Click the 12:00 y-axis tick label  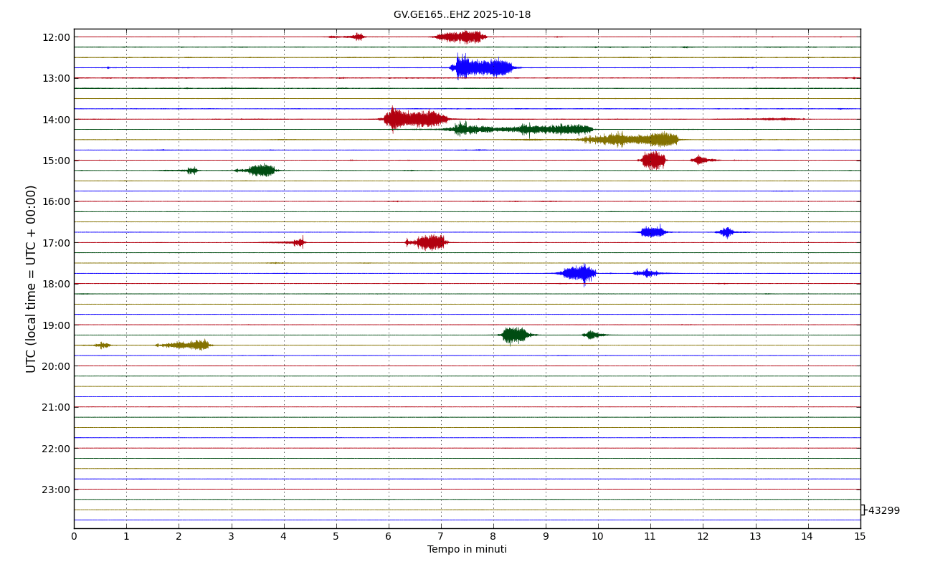tap(56, 37)
